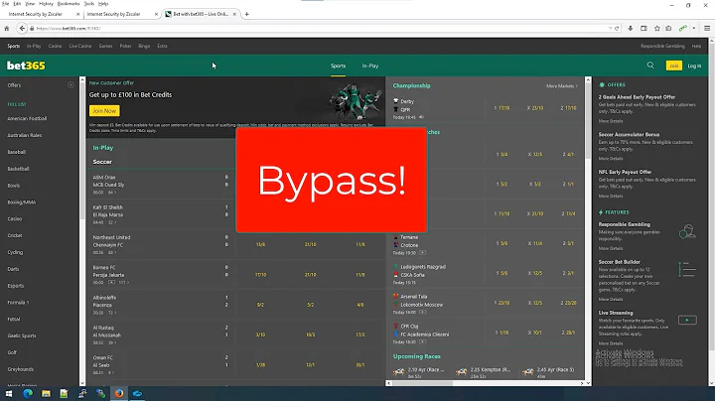Open the browser hamburger menu
This screenshot has width=715, height=401.
pyautogui.click(x=707, y=28)
